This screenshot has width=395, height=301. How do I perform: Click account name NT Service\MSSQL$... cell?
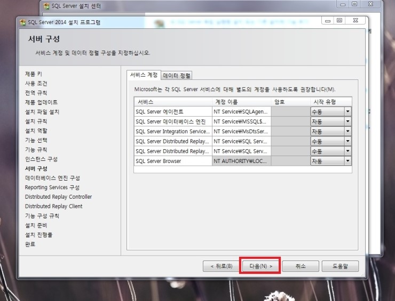[242, 121]
